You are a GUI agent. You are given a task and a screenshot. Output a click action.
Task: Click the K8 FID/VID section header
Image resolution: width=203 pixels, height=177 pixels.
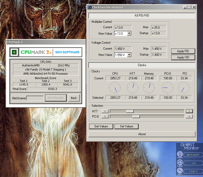pyautogui.click(x=142, y=16)
